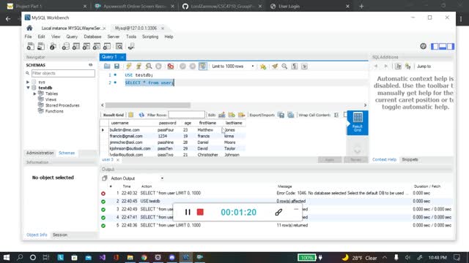Go to the Workbench home screen icon
This screenshot has width=469, height=263.
coord(29,28)
